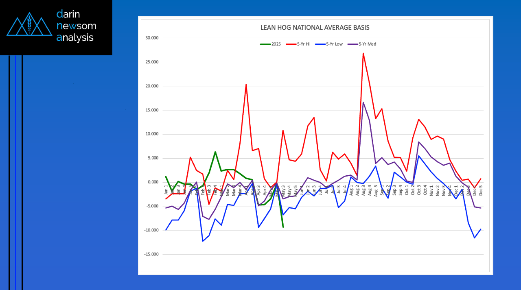Screen dimensions: 521x290
Task: Click the 25.000 y-axis label
Action: 153,62
